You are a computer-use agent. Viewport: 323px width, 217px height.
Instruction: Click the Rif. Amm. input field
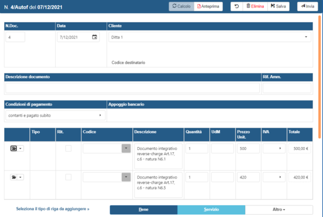287,88
